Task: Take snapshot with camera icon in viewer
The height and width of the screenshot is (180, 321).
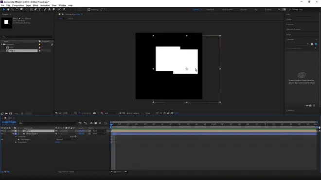Action: point(94,113)
